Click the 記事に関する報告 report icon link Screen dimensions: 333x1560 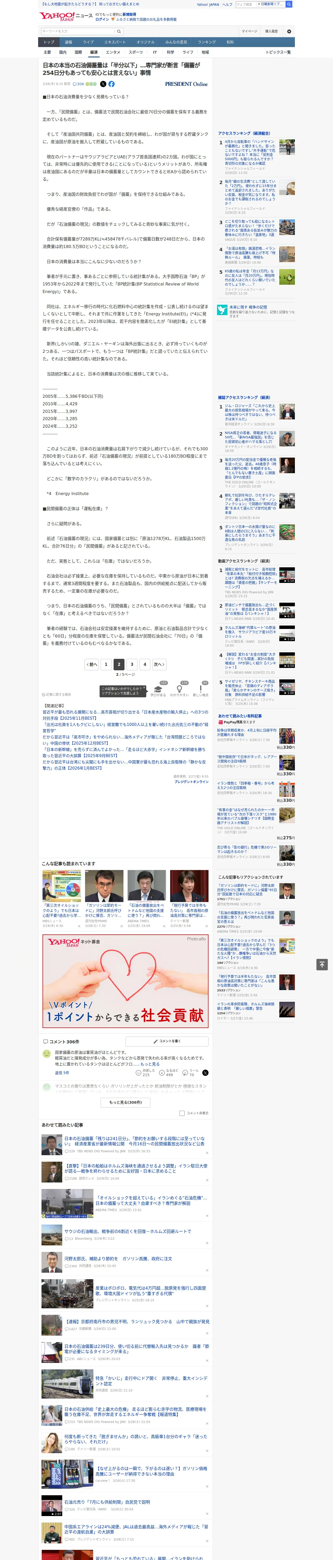[56, 695]
